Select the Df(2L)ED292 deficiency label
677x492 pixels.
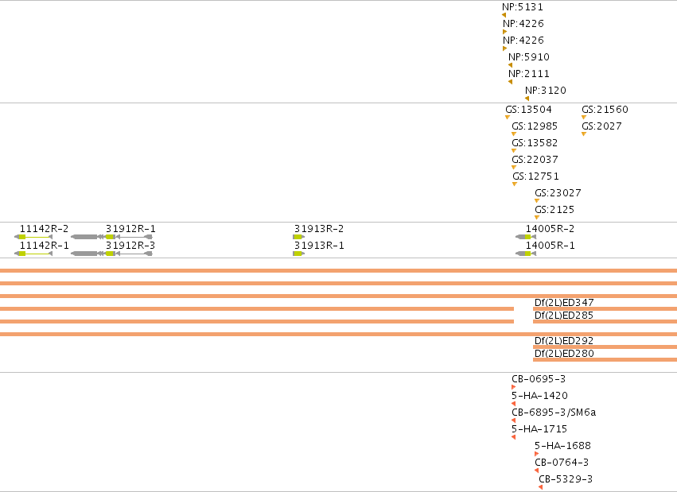(564, 341)
